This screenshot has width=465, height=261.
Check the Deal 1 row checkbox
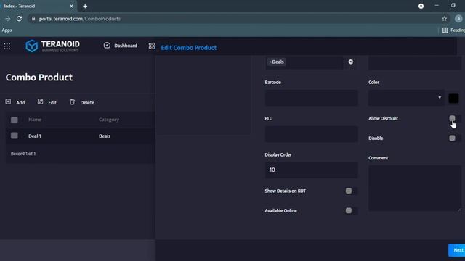(x=15, y=136)
